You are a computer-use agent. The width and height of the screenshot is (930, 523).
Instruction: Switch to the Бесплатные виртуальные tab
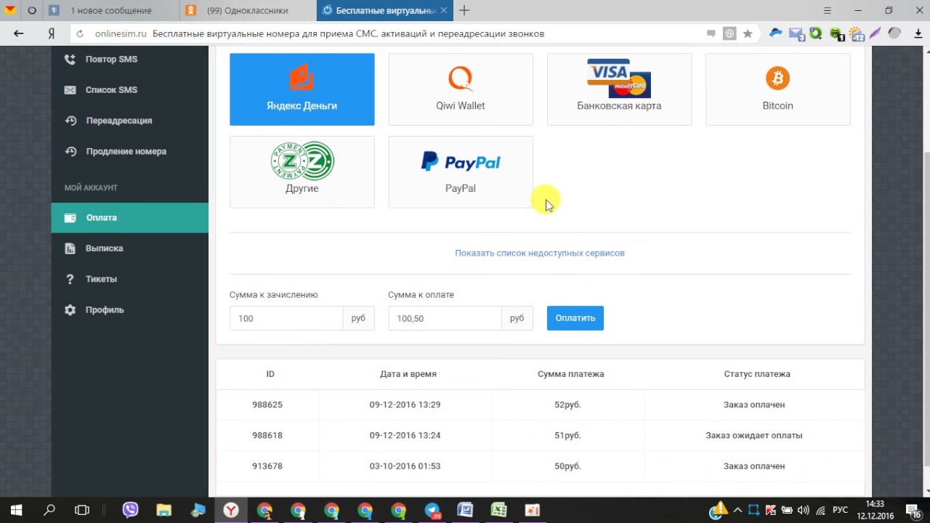[x=385, y=10]
